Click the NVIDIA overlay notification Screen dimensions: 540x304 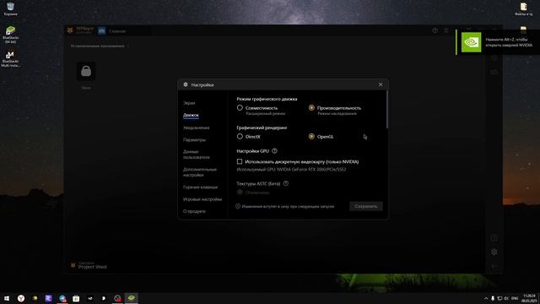tap(498, 42)
